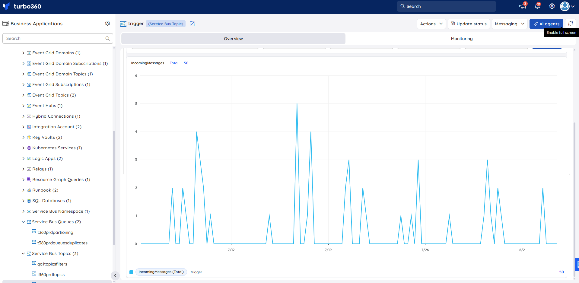Open the announcements megaphone icon
The image size is (579, 283).
pyautogui.click(x=523, y=6)
